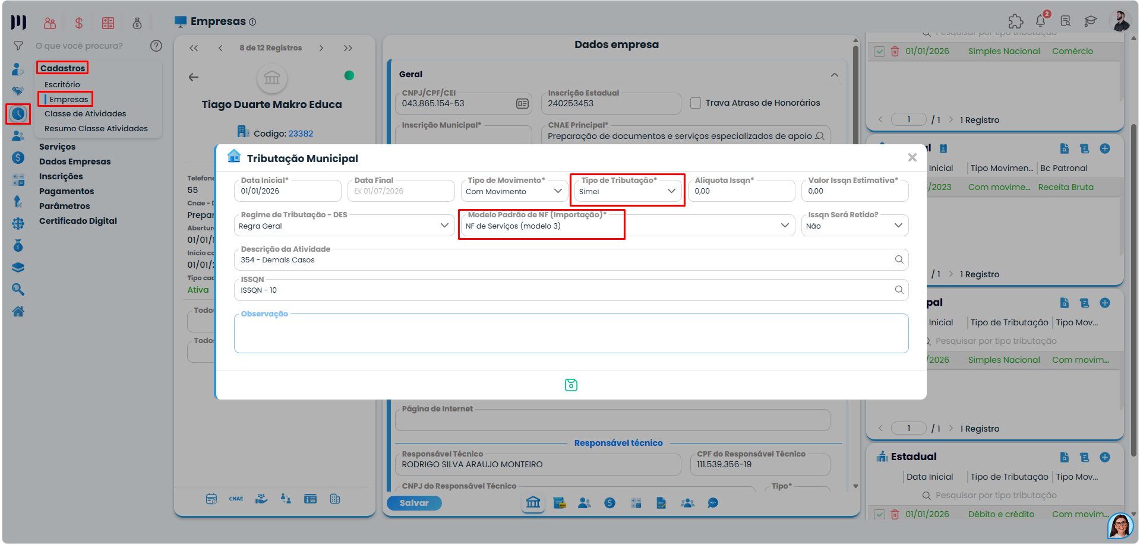Click the red calculator icon at top

tap(108, 23)
